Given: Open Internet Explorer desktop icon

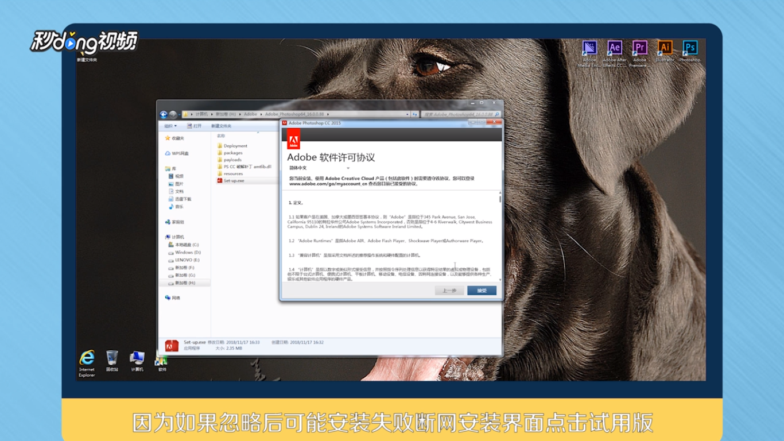Looking at the screenshot, I should point(87,363).
